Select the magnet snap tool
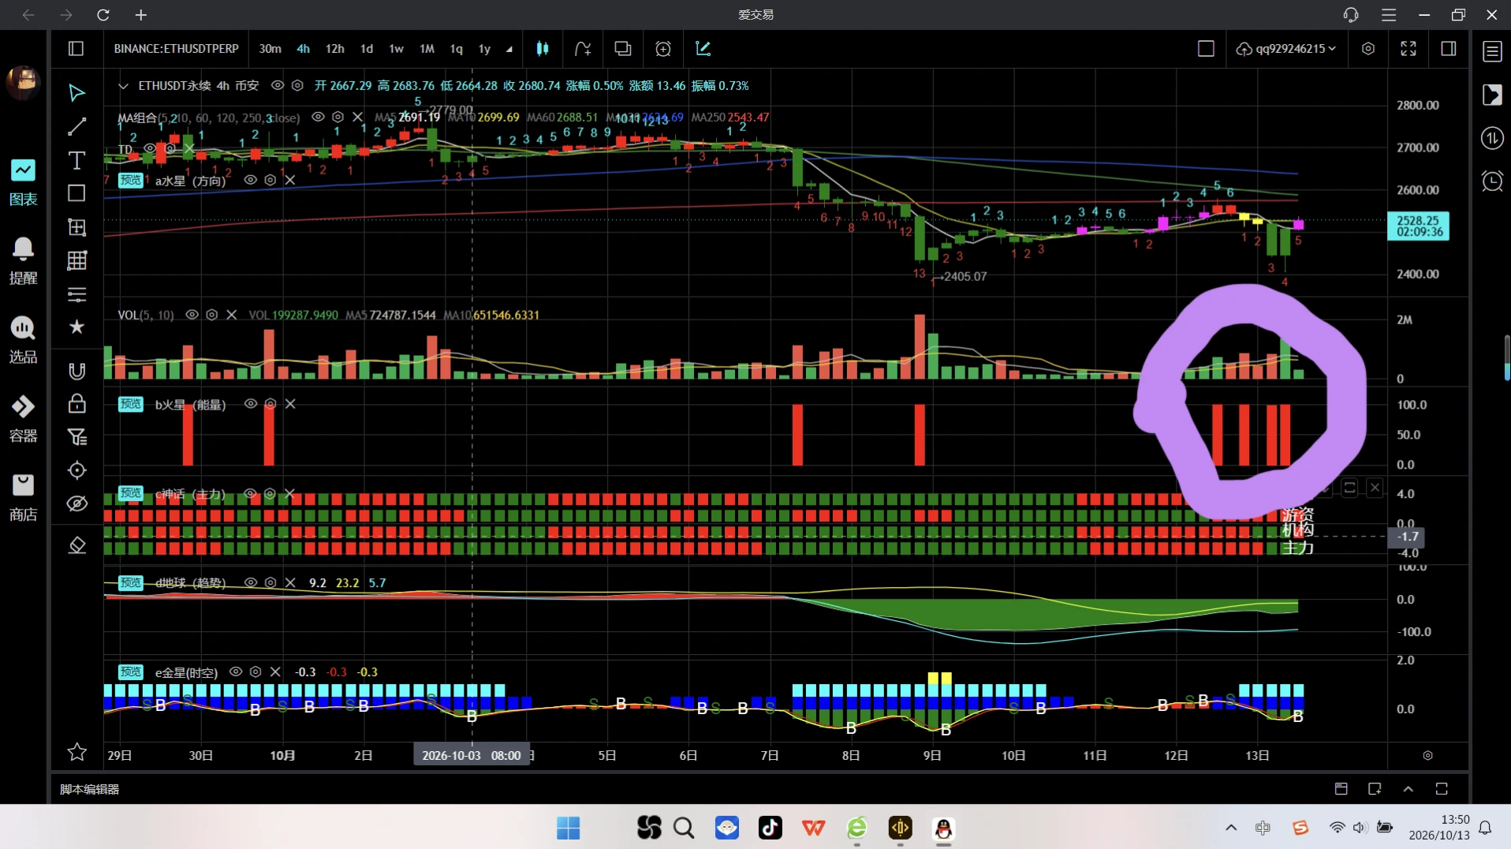The height and width of the screenshot is (849, 1511). pos(76,371)
